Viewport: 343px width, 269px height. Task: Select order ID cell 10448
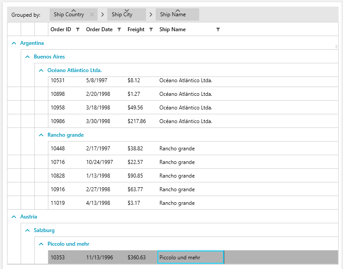click(58, 149)
